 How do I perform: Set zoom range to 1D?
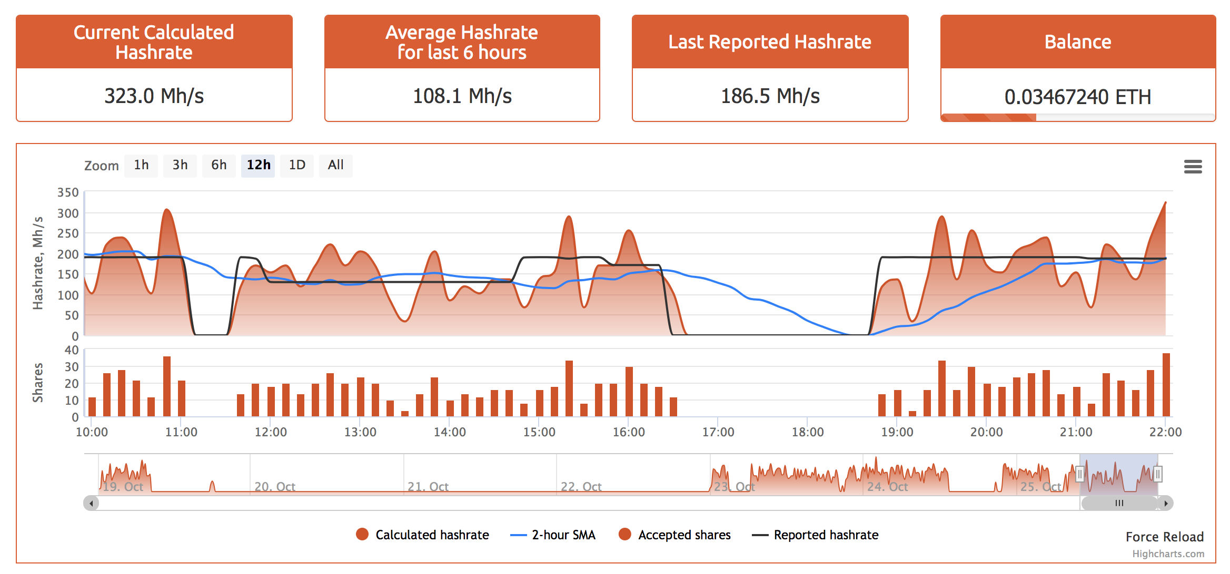coord(297,166)
